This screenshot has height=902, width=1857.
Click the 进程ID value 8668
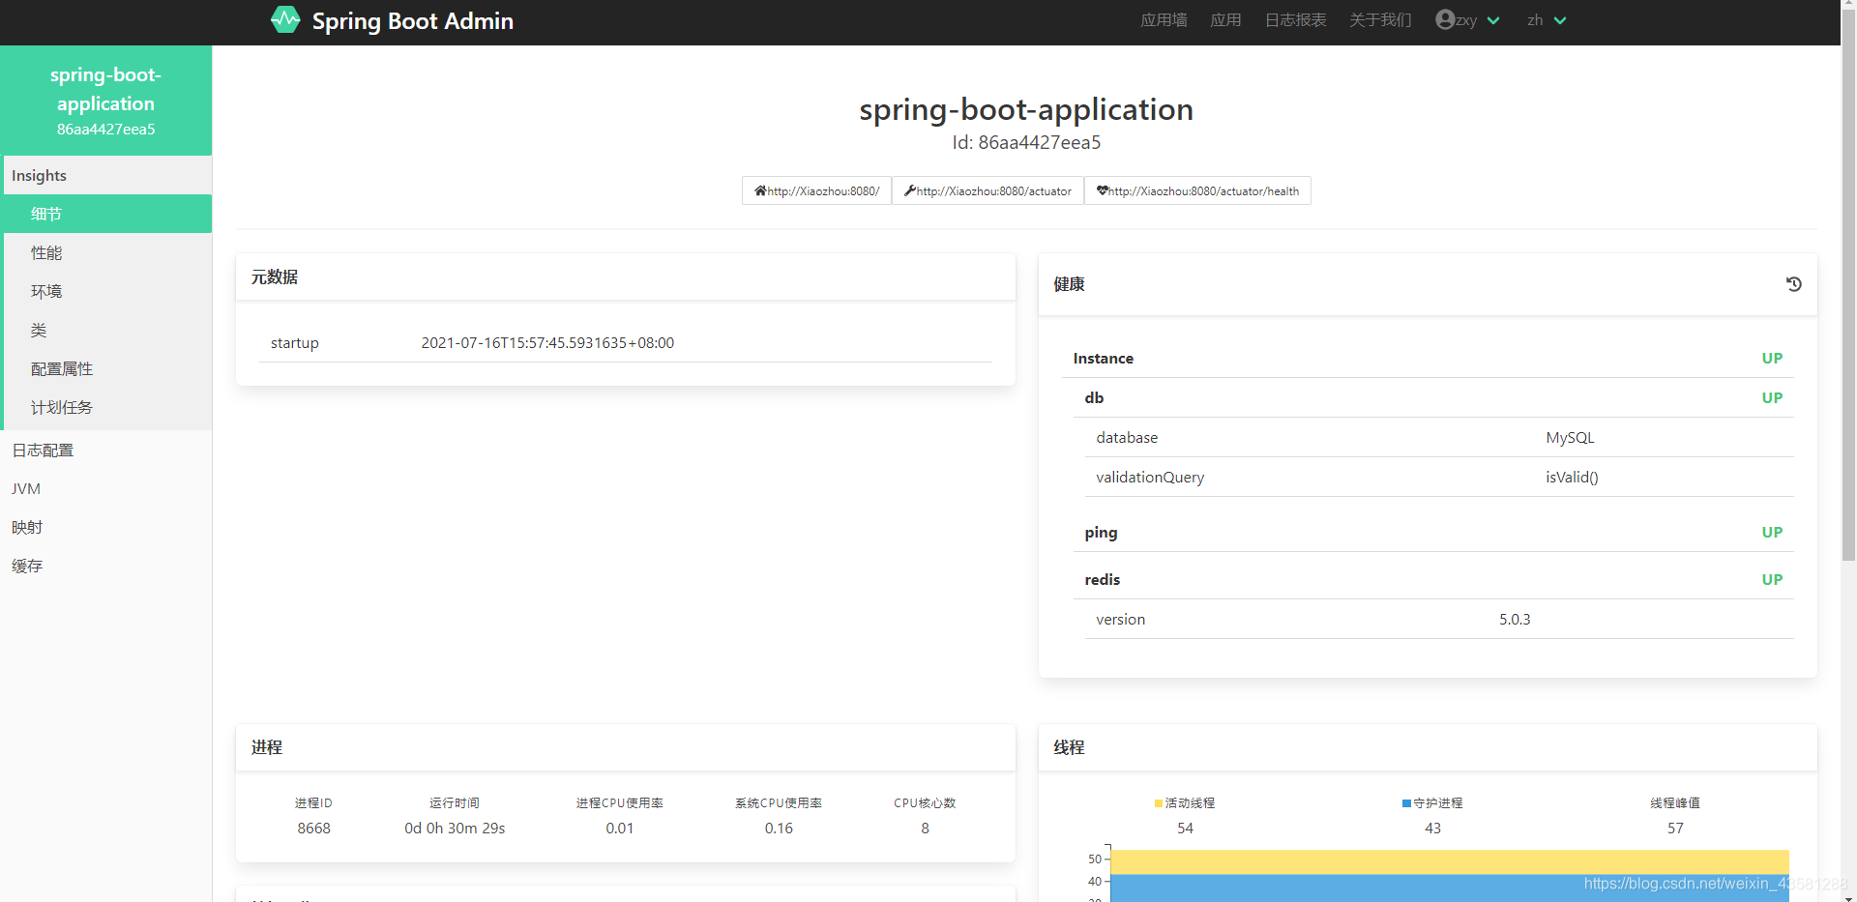click(x=313, y=828)
